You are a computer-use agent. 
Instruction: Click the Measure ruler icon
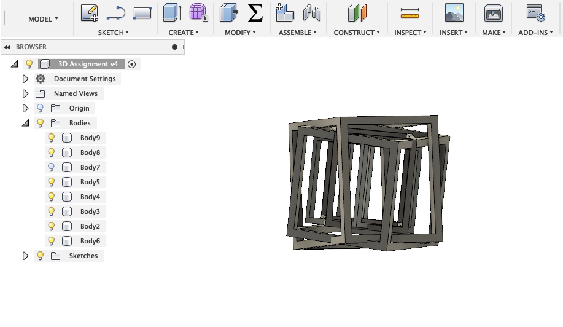click(x=410, y=14)
